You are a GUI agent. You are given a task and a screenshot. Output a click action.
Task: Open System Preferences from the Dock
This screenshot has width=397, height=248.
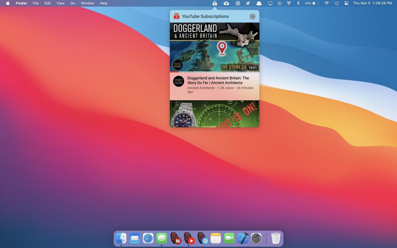click(256, 238)
